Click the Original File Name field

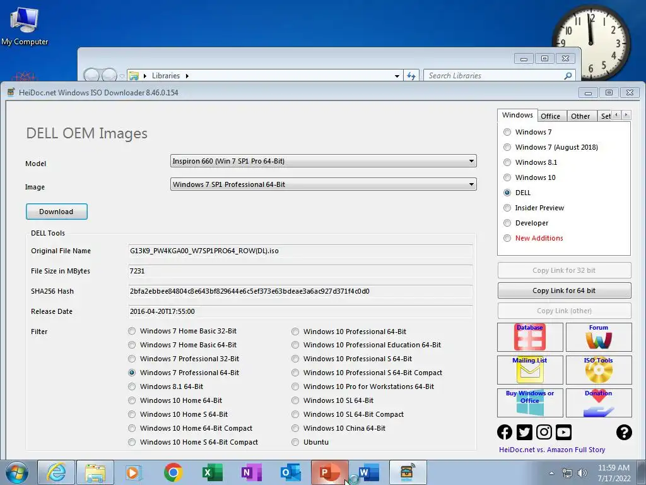pos(300,251)
